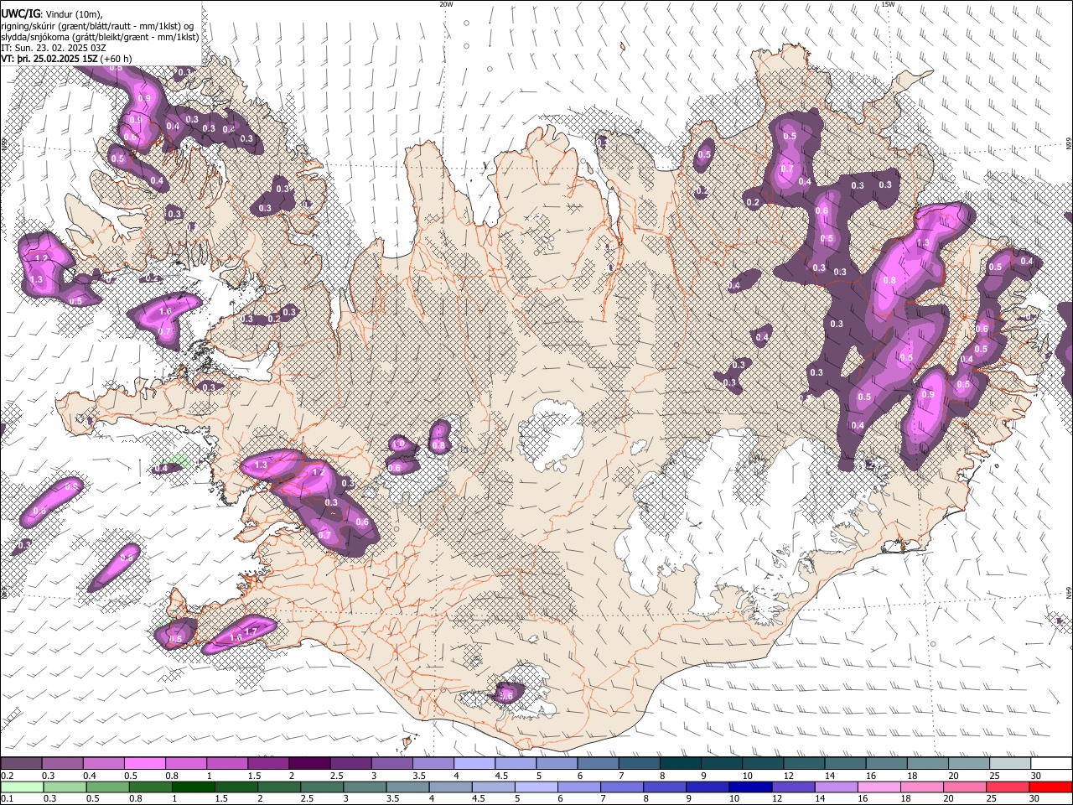Select the darkest green 1 swatch, bottom legend row
The height and width of the screenshot is (805, 1073).
tap(194, 787)
